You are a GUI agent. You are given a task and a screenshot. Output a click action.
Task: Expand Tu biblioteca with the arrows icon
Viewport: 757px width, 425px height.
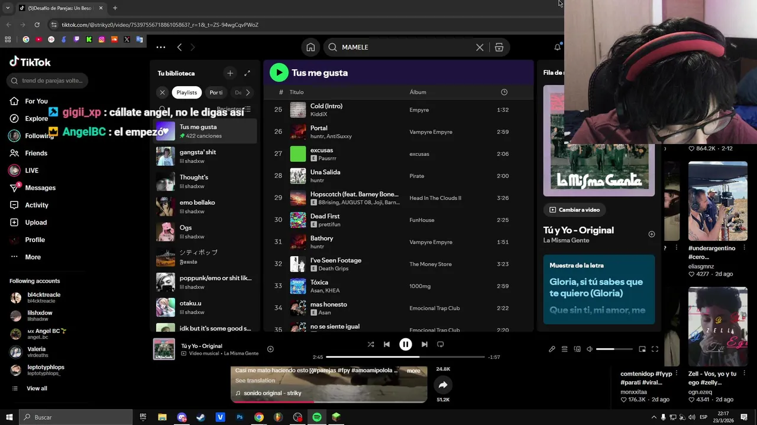[x=247, y=73]
